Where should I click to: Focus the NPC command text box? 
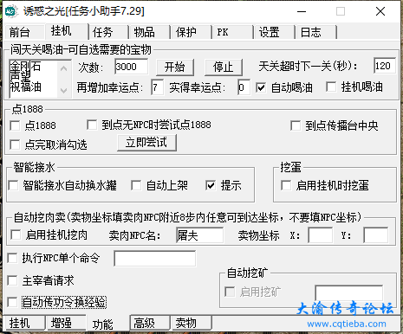click(155, 259)
